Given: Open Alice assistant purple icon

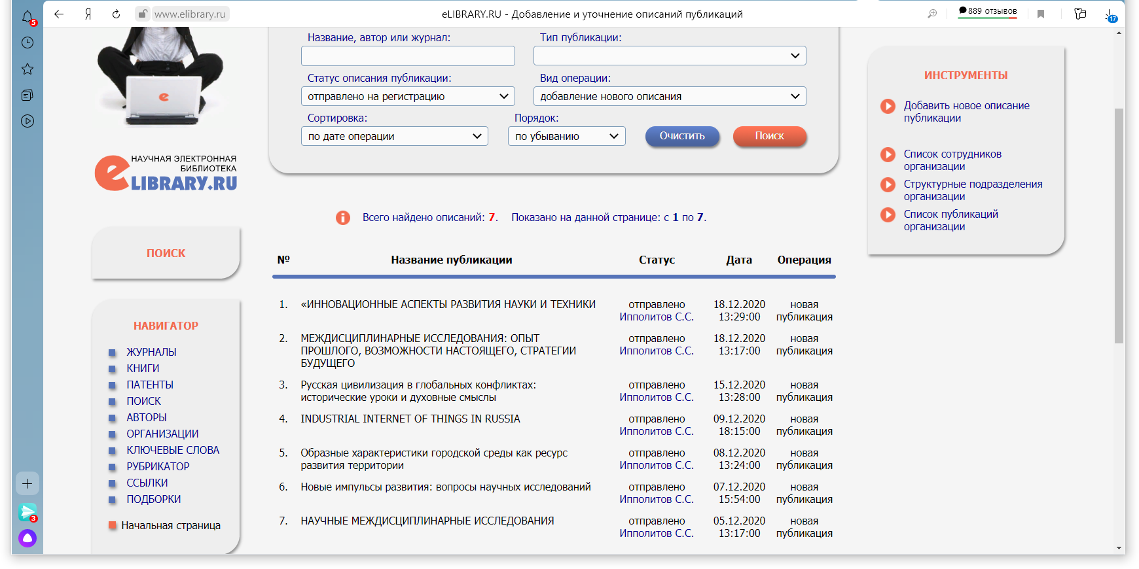Looking at the screenshot, I should [x=27, y=538].
